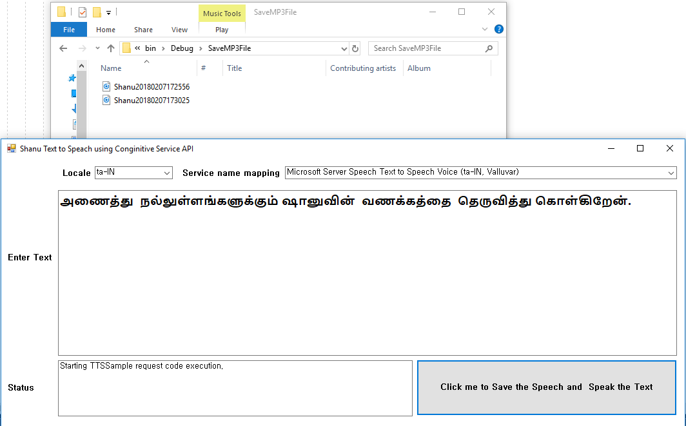Click the audio icon of Shanu20180207172556
This screenshot has width=686, height=426.
click(x=106, y=86)
